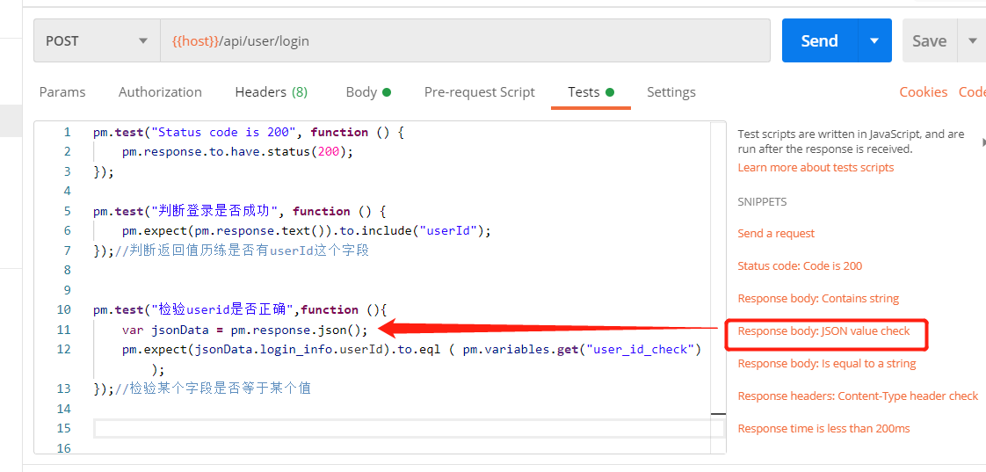The image size is (986, 472).
Task: Open the Send options dropdown arrow
Action: pyautogui.click(x=874, y=41)
